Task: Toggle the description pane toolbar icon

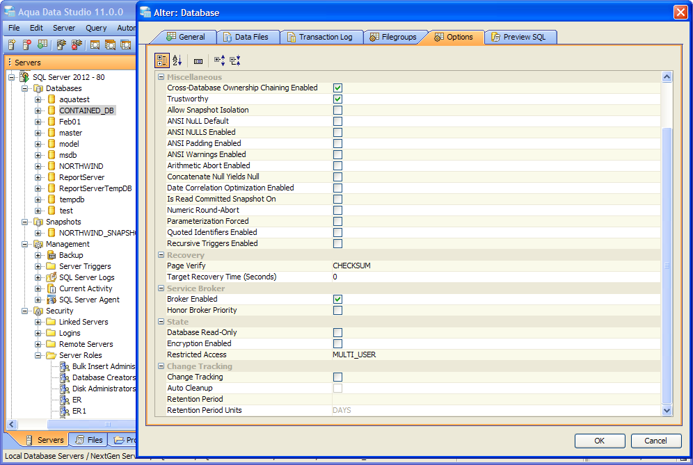Action: coord(198,61)
